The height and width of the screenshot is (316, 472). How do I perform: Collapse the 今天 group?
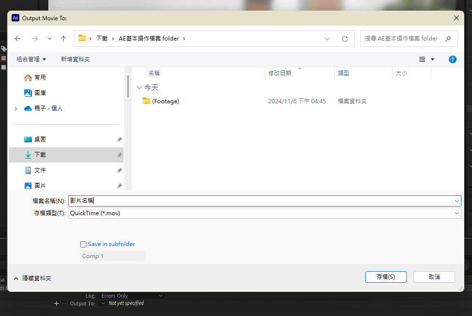[x=140, y=88]
